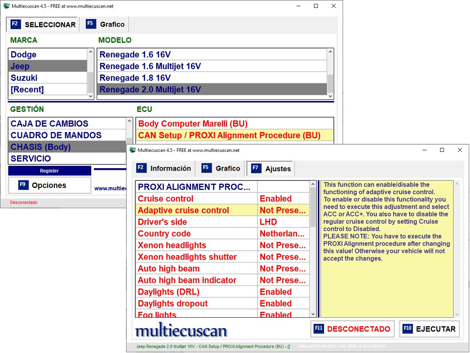Select Renegade 1.6 16V model

pyautogui.click(x=212, y=54)
